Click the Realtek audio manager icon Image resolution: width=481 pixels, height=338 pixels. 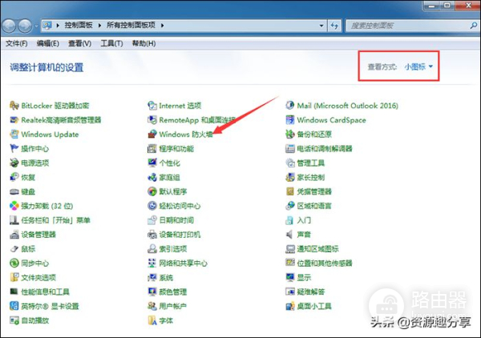(14, 120)
